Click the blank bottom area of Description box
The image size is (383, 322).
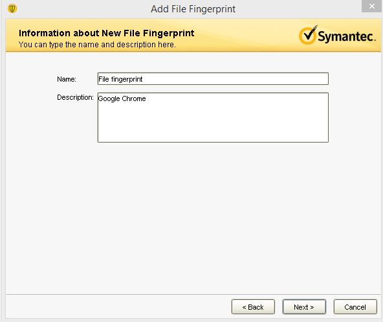pos(213,130)
